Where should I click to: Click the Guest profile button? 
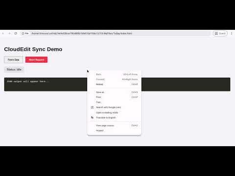tap(220, 33)
